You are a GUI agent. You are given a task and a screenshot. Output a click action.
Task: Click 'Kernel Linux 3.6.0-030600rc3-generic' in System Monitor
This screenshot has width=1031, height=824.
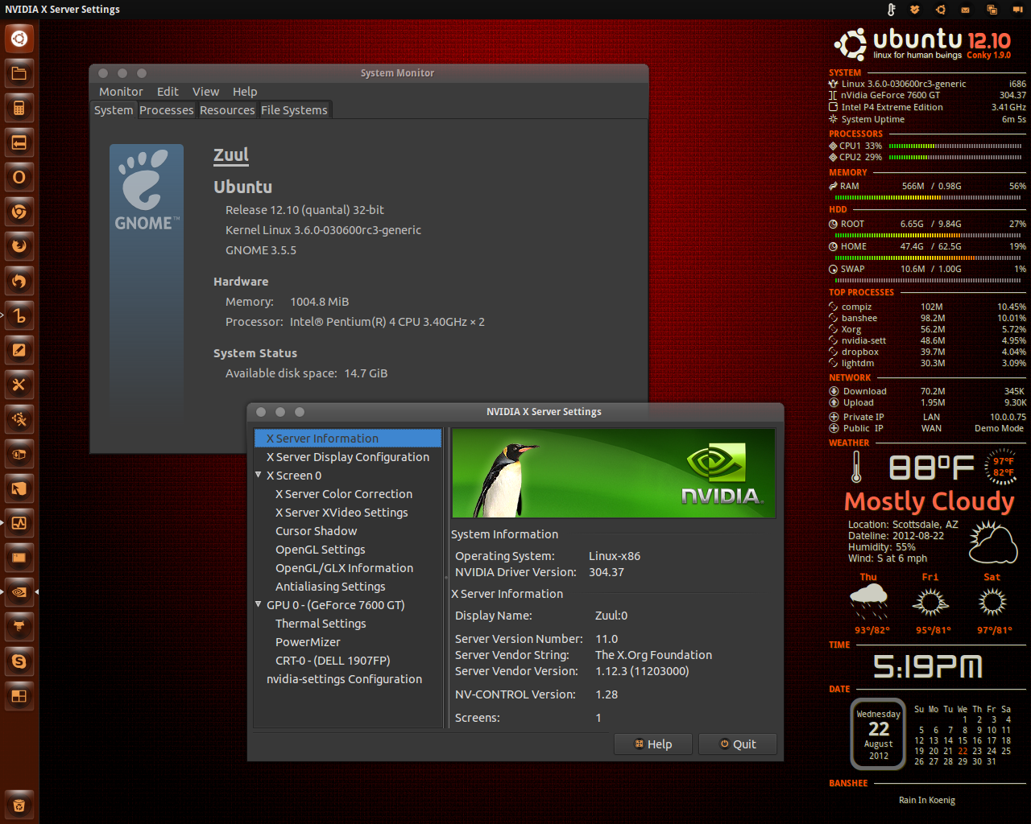click(x=323, y=230)
